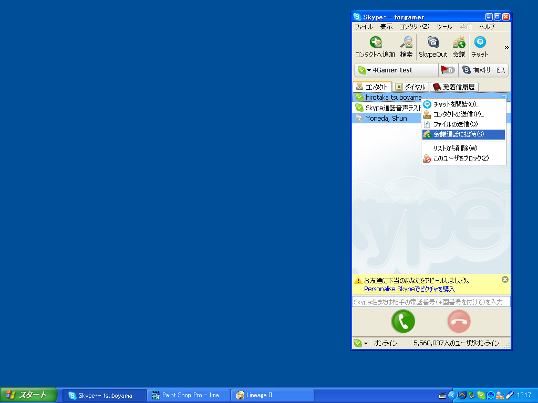The image size is (538, 403).
Task: Click the Add to Contacts (コンタクトへ追加) icon
Action: coord(376,43)
